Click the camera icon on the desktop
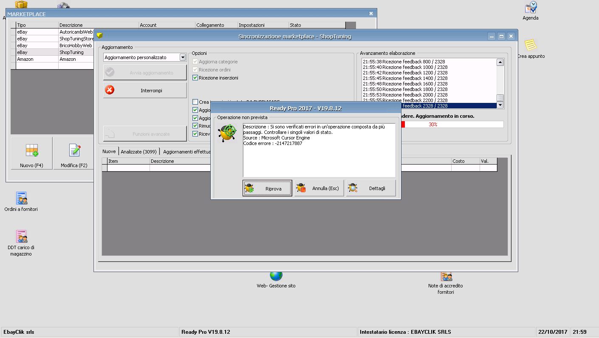This screenshot has height=338, width=599. [63, 6]
